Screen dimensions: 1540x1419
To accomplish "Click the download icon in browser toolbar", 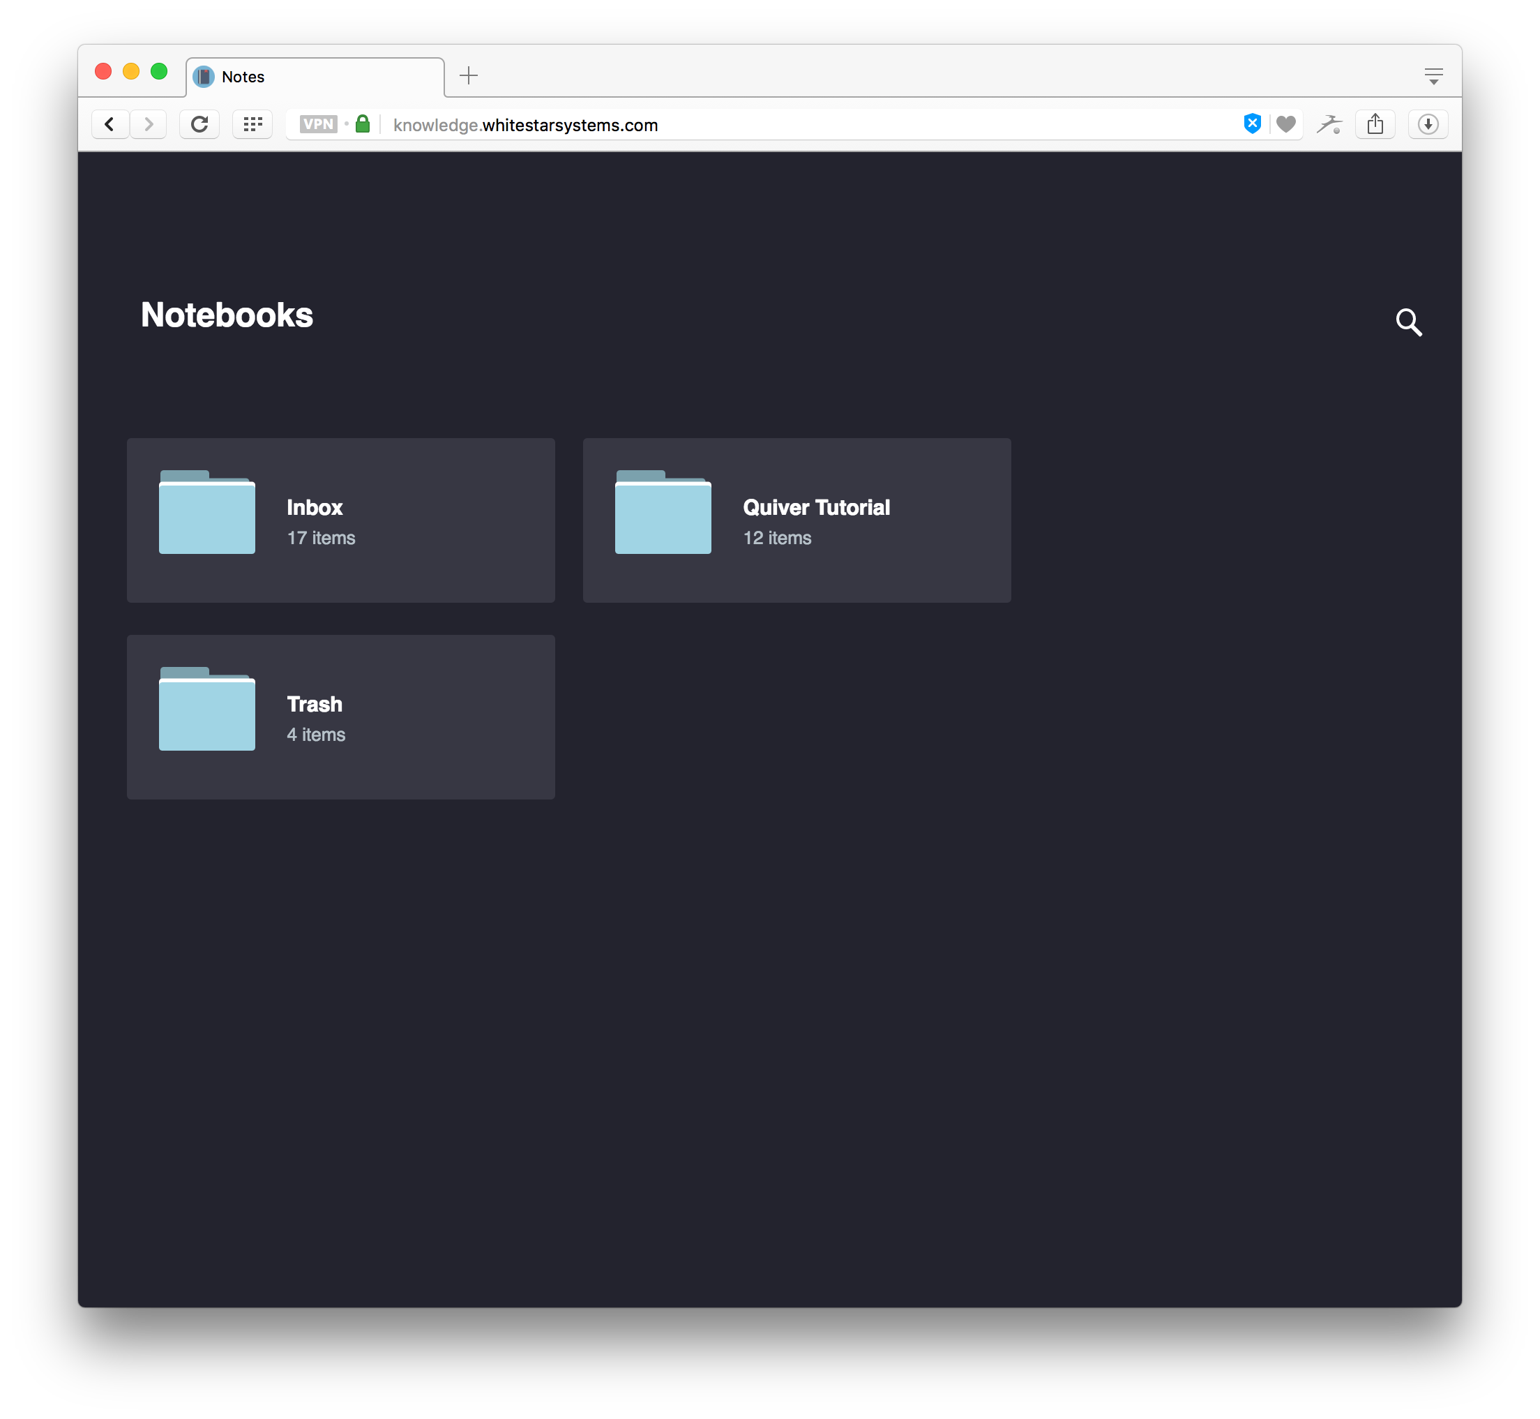I will coord(1427,125).
